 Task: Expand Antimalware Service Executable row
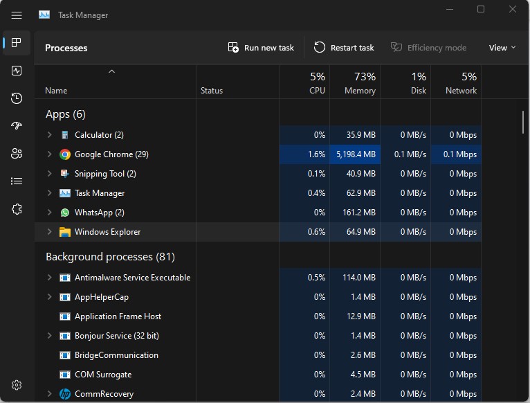(x=49, y=277)
